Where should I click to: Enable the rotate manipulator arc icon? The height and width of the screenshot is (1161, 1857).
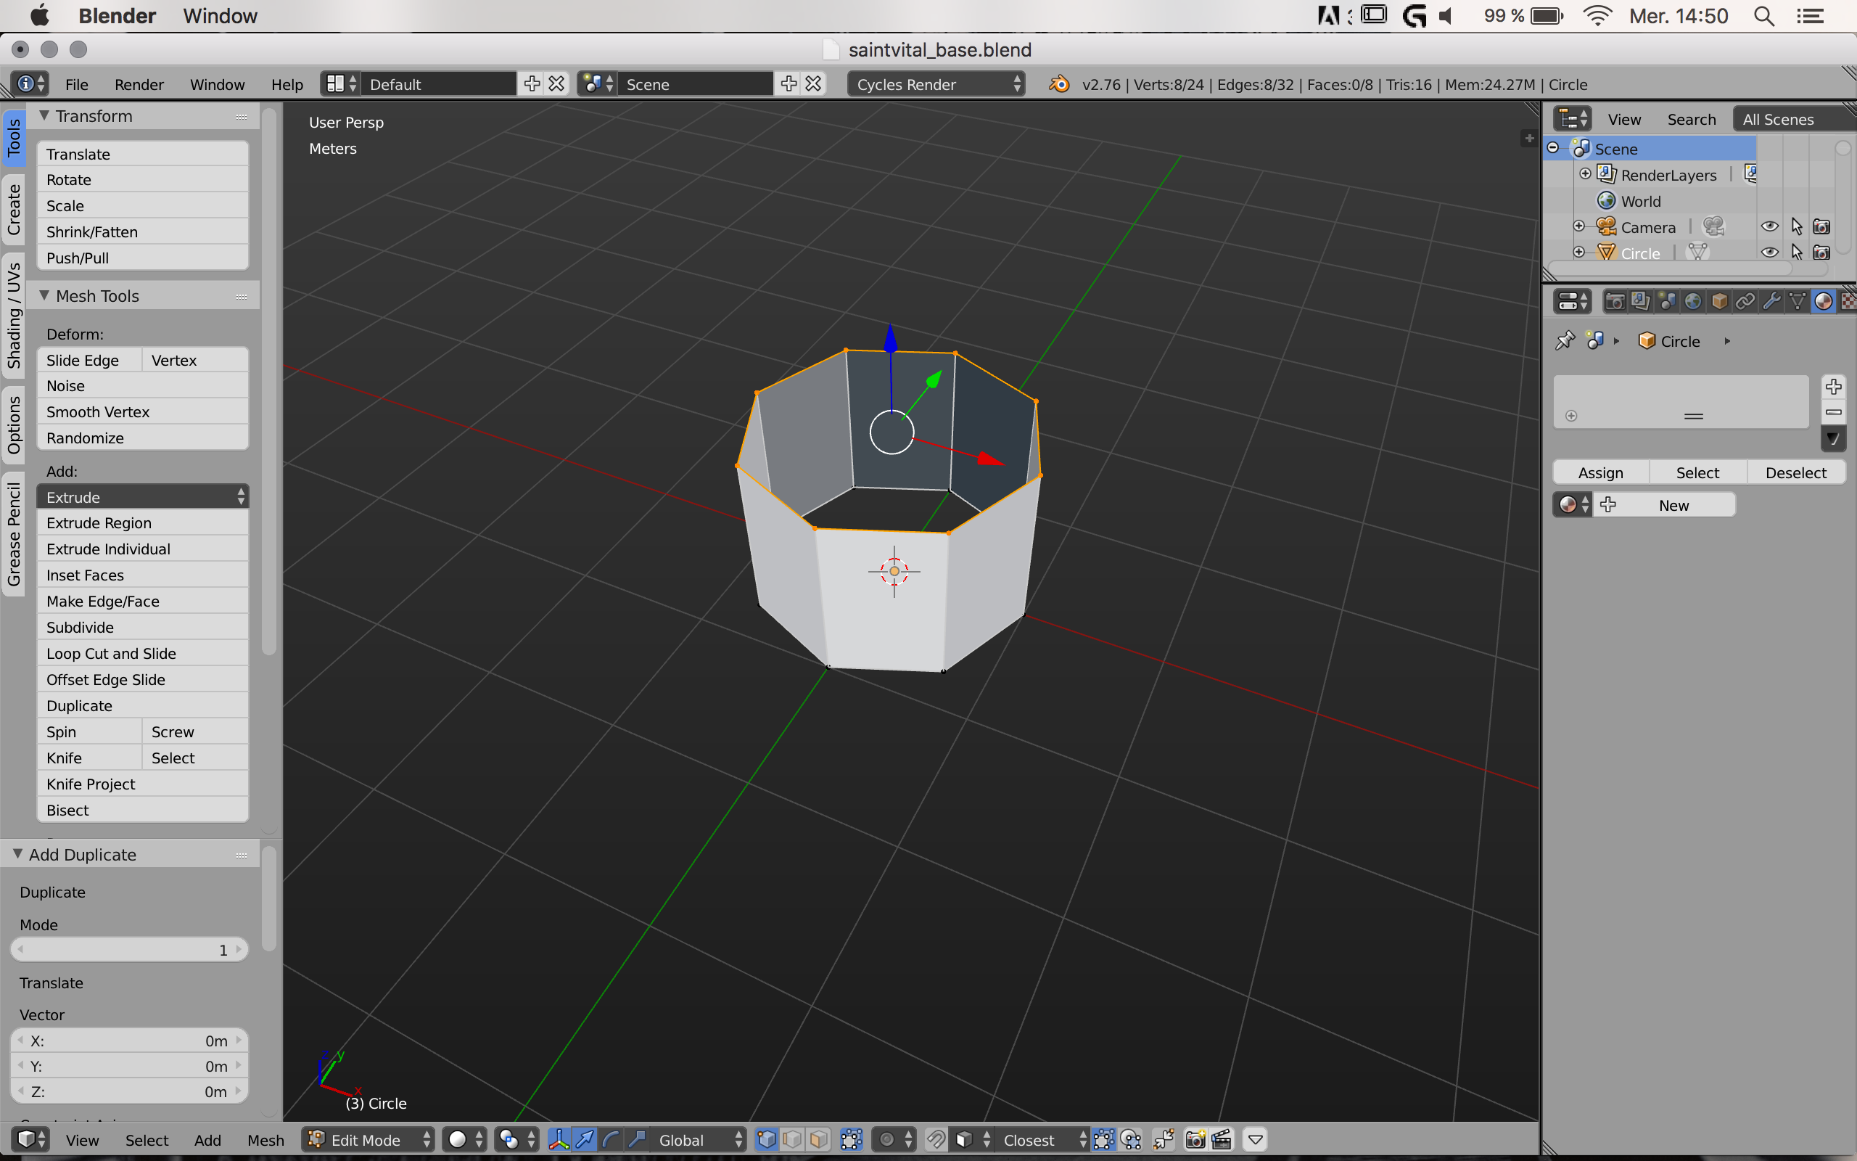[611, 1139]
